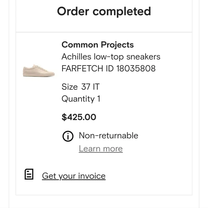Click the Size 37 IT label
208x208 pixels.
(80, 87)
